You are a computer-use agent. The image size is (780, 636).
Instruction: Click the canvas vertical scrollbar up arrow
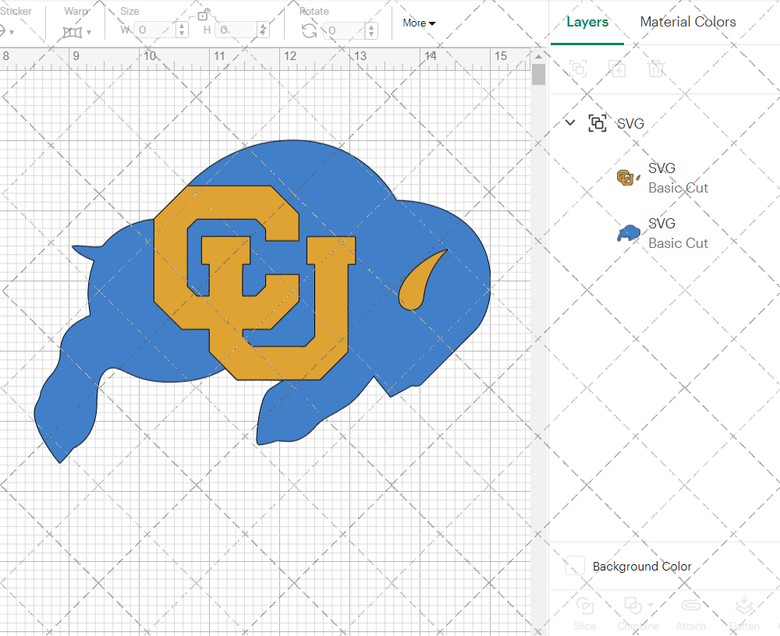(538, 56)
